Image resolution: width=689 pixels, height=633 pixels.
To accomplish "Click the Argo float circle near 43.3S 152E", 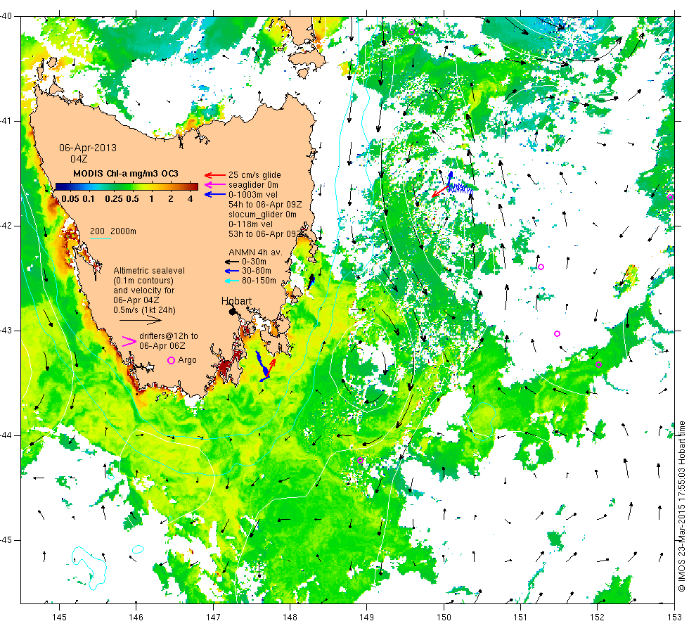I will pos(598,364).
